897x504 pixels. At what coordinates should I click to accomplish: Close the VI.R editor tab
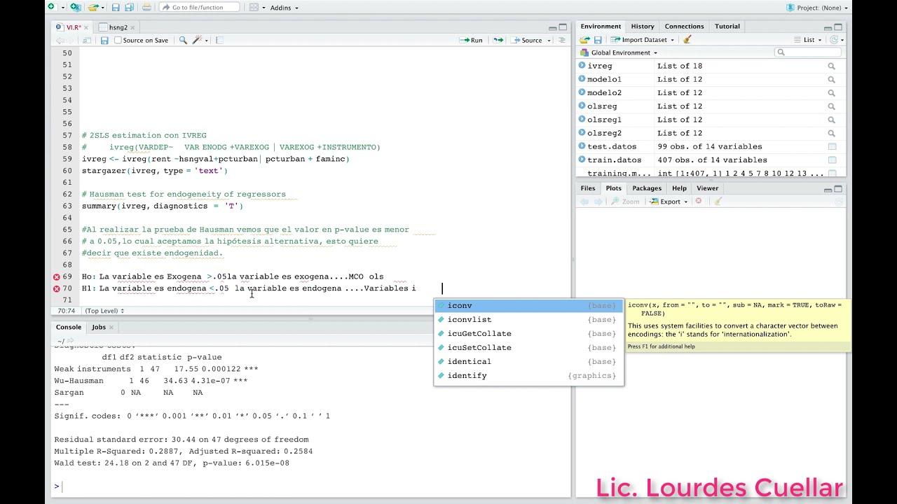88,27
